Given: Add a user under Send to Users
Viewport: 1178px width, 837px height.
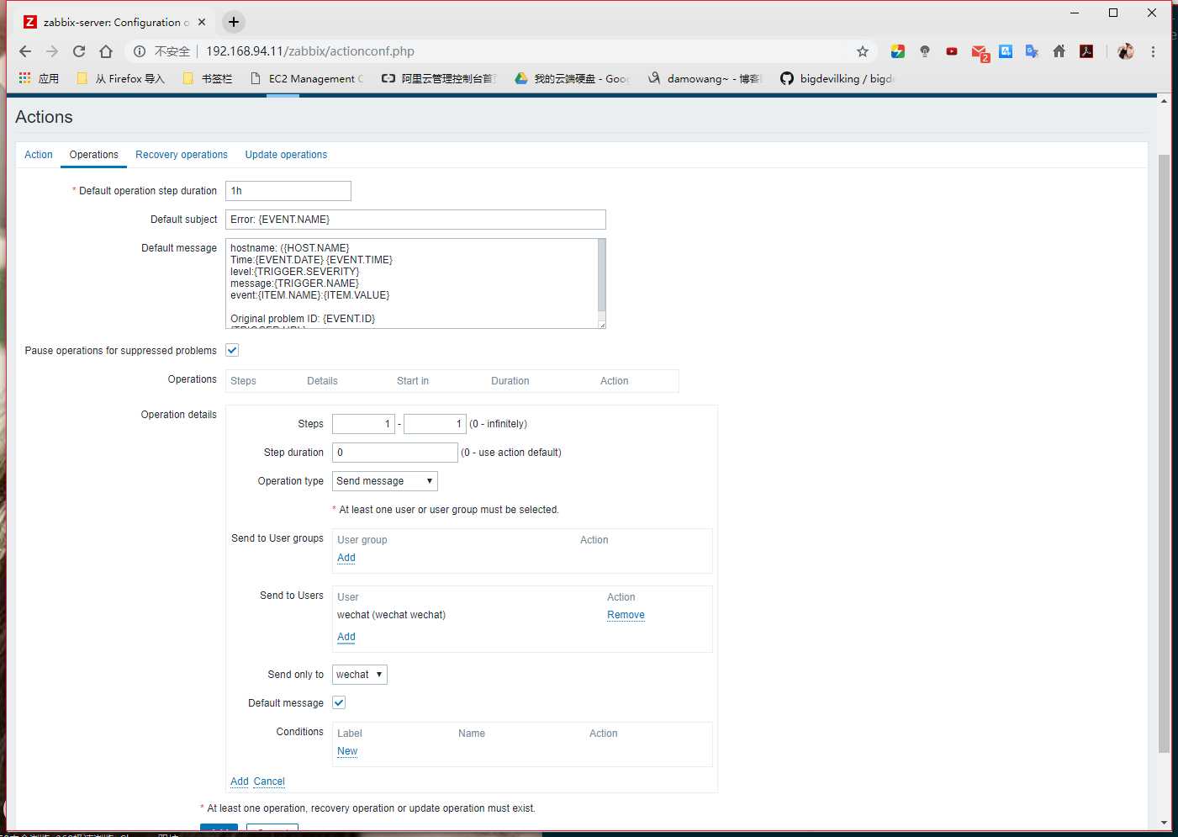Looking at the screenshot, I should pos(346,637).
